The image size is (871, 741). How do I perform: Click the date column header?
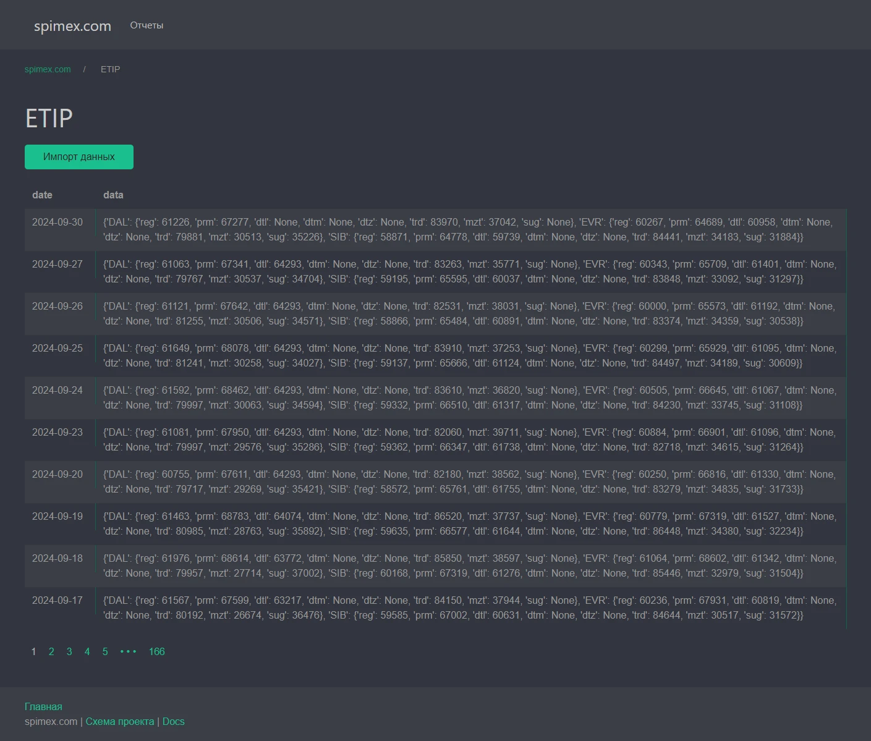pos(42,195)
